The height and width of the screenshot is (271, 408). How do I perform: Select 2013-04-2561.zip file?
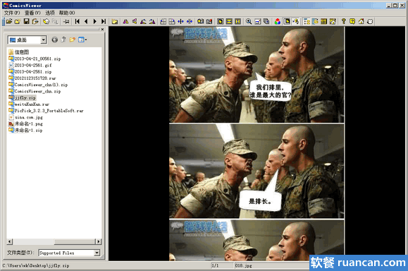click(30, 72)
